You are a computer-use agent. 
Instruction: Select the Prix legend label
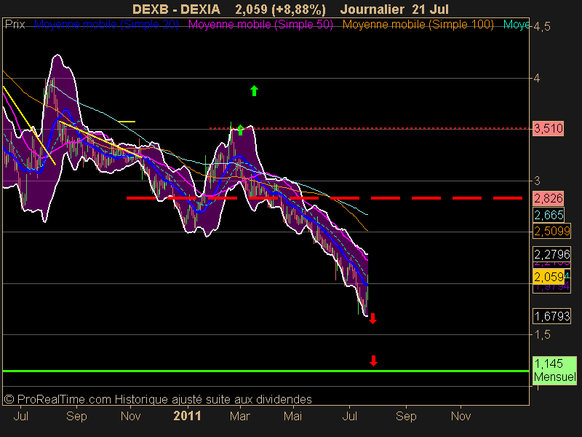[x=15, y=25]
